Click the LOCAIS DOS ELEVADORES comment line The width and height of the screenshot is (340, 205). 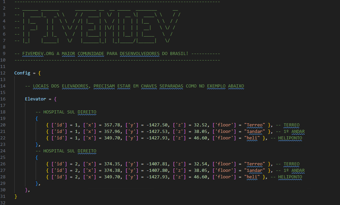[x=134, y=86]
